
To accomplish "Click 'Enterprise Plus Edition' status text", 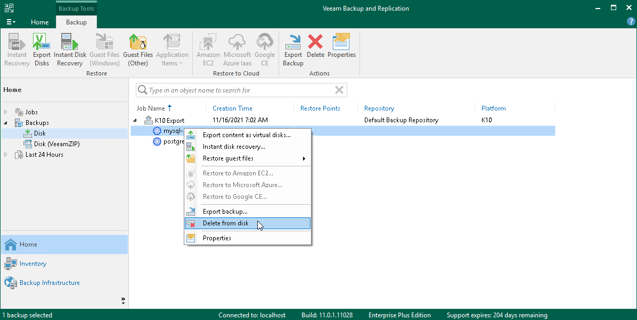I will [x=400, y=315].
